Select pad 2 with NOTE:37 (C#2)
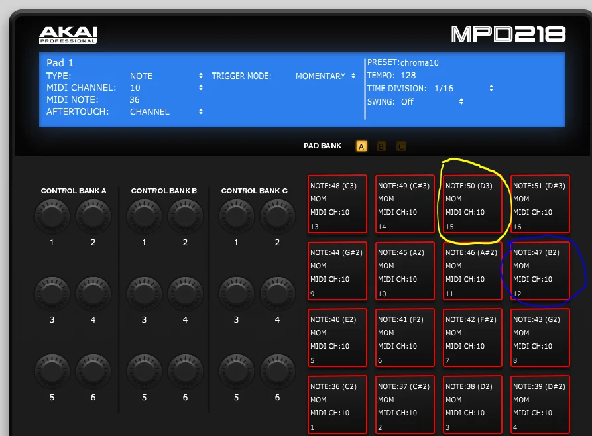Image resolution: width=592 pixels, height=436 pixels. pos(405,405)
